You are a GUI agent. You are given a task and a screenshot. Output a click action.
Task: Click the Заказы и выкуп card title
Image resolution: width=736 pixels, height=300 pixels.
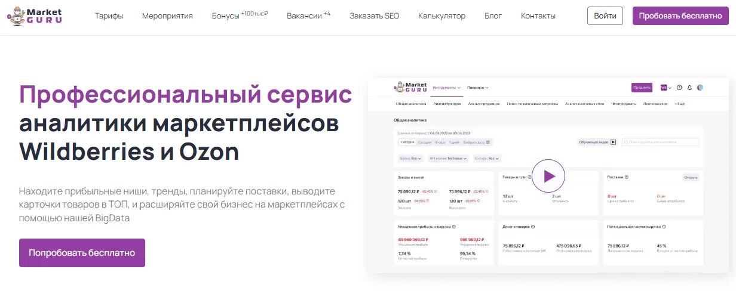point(411,177)
